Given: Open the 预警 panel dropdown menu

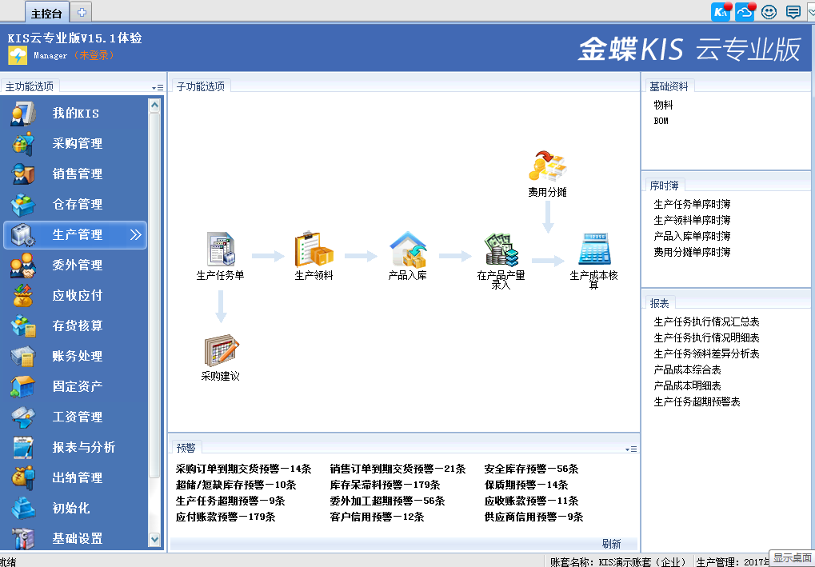Looking at the screenshot, I should click(631, 449).
